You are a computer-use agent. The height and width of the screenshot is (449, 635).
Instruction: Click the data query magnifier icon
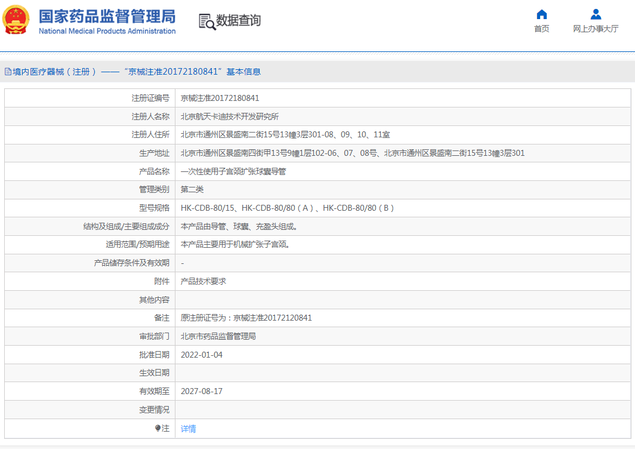tap(206, 21)
